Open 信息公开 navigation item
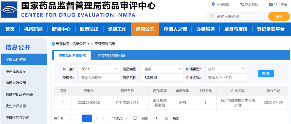 [145, 29]
